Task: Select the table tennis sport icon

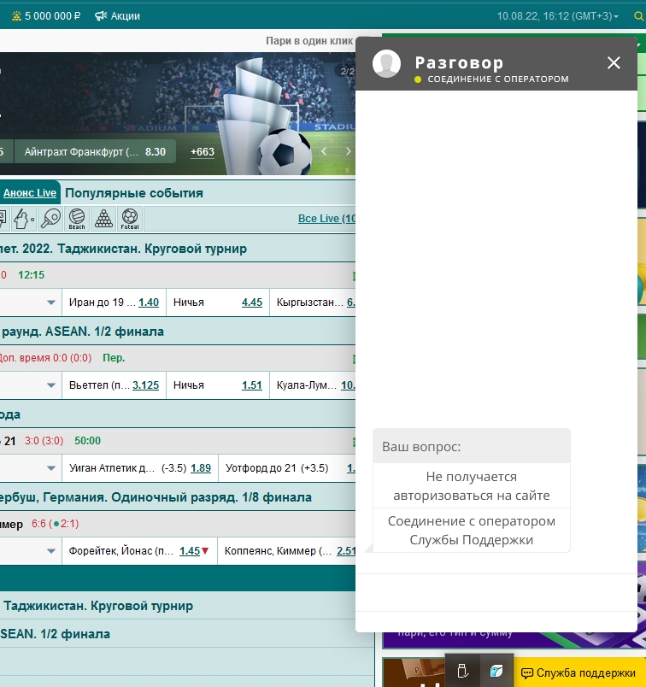Action: (51, 219)
